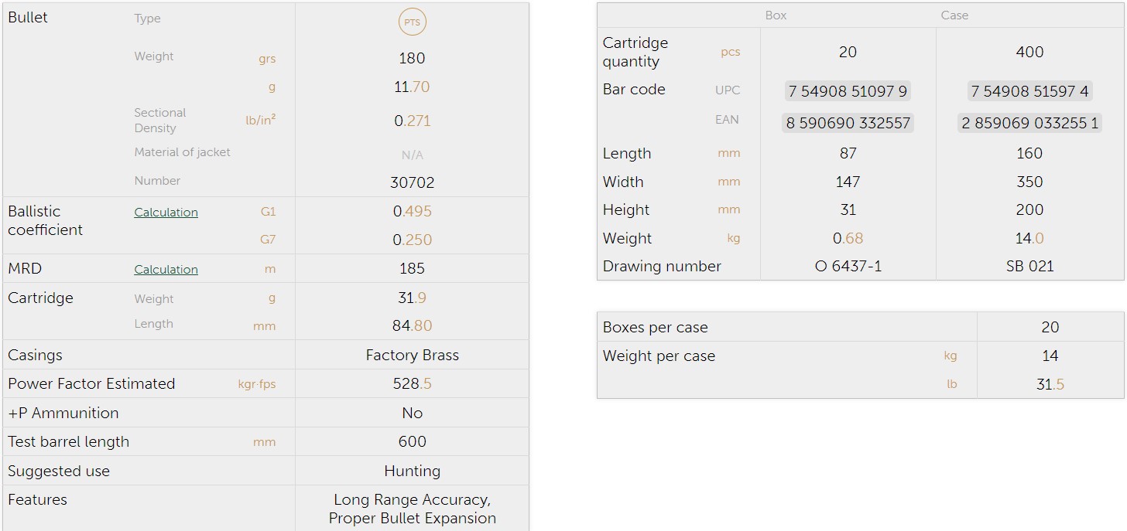
Task: Select the box UPC bar code 7 54908 51097 9
Action: [848, 91]
